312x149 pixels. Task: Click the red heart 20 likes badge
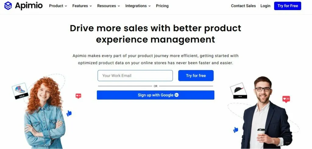286,99
